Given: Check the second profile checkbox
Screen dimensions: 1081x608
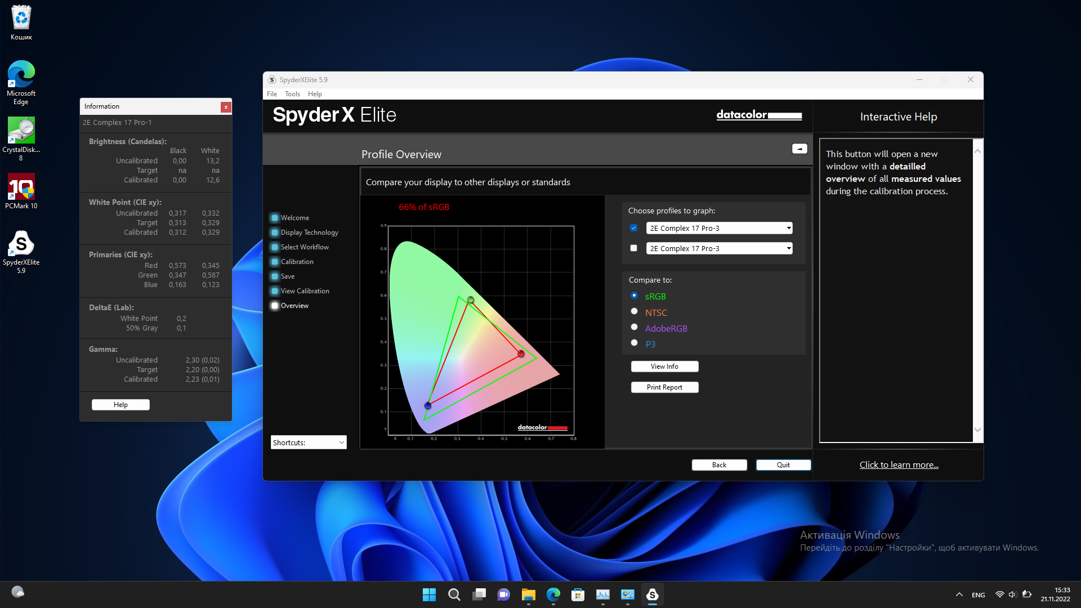Looking at the screenshot, I should tap(633, 248).
